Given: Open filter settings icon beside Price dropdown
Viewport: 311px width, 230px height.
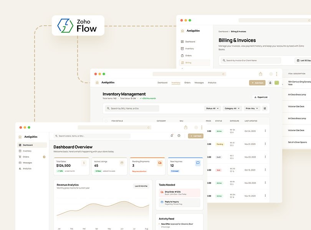Looking at the screenshot, I should coord(265,108).
